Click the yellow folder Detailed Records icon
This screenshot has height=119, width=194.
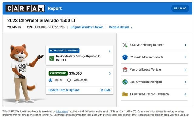coord(125,94)
